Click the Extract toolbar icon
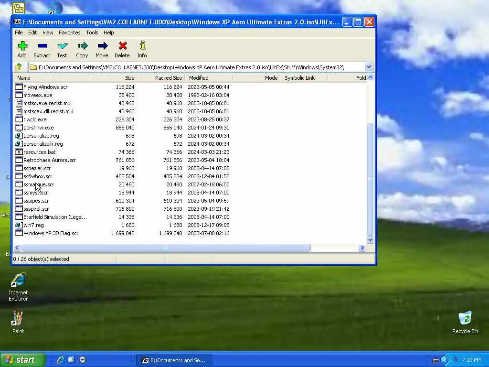Screen dimensions: 489x367 click(43, 46)
